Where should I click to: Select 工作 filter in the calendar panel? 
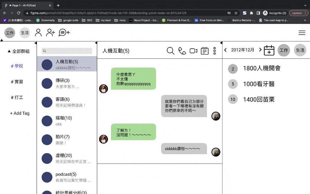(x=284, y=50)
